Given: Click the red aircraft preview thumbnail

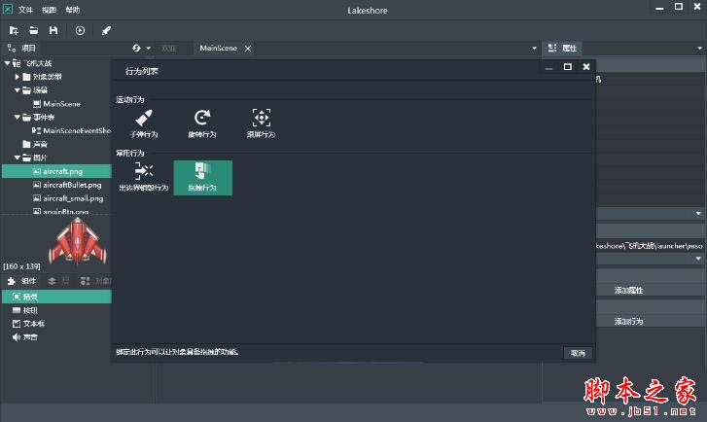Looking at the screenshot, I should click(x=78, y=241).
